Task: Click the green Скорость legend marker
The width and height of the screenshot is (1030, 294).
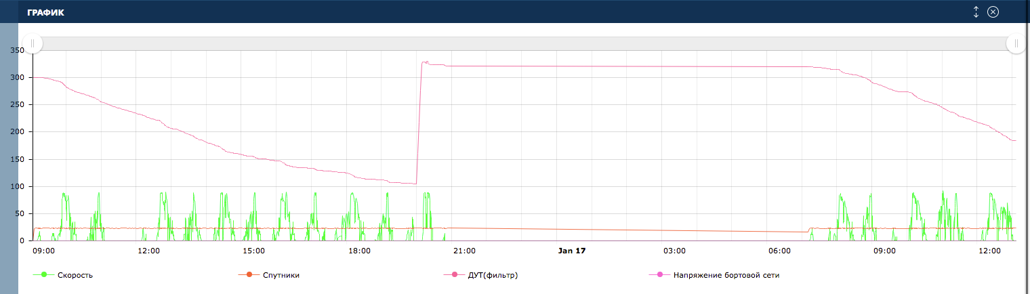Action: point(44,275)
